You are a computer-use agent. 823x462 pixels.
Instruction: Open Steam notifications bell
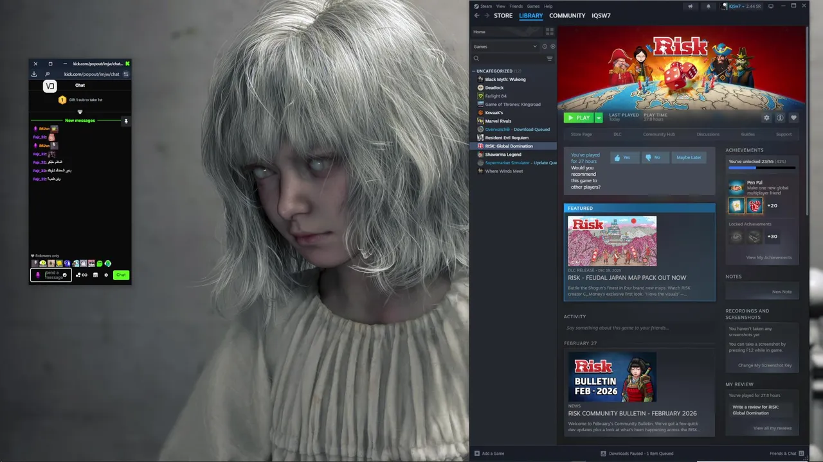pyautogui.click(x=709, y=6)
